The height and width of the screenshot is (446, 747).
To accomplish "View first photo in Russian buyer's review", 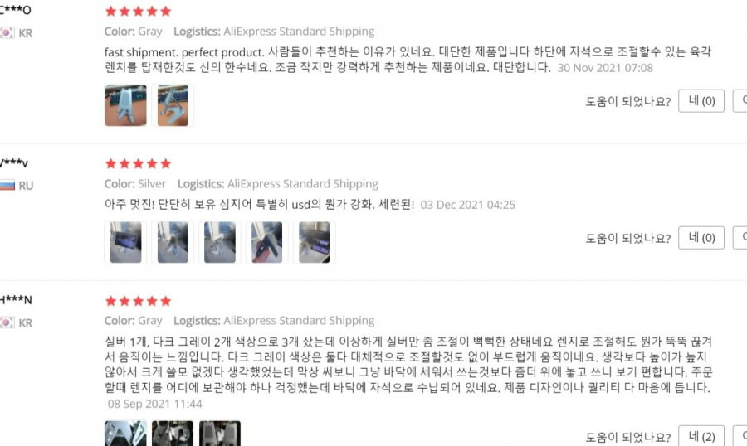I will click(x=126, y=242).
